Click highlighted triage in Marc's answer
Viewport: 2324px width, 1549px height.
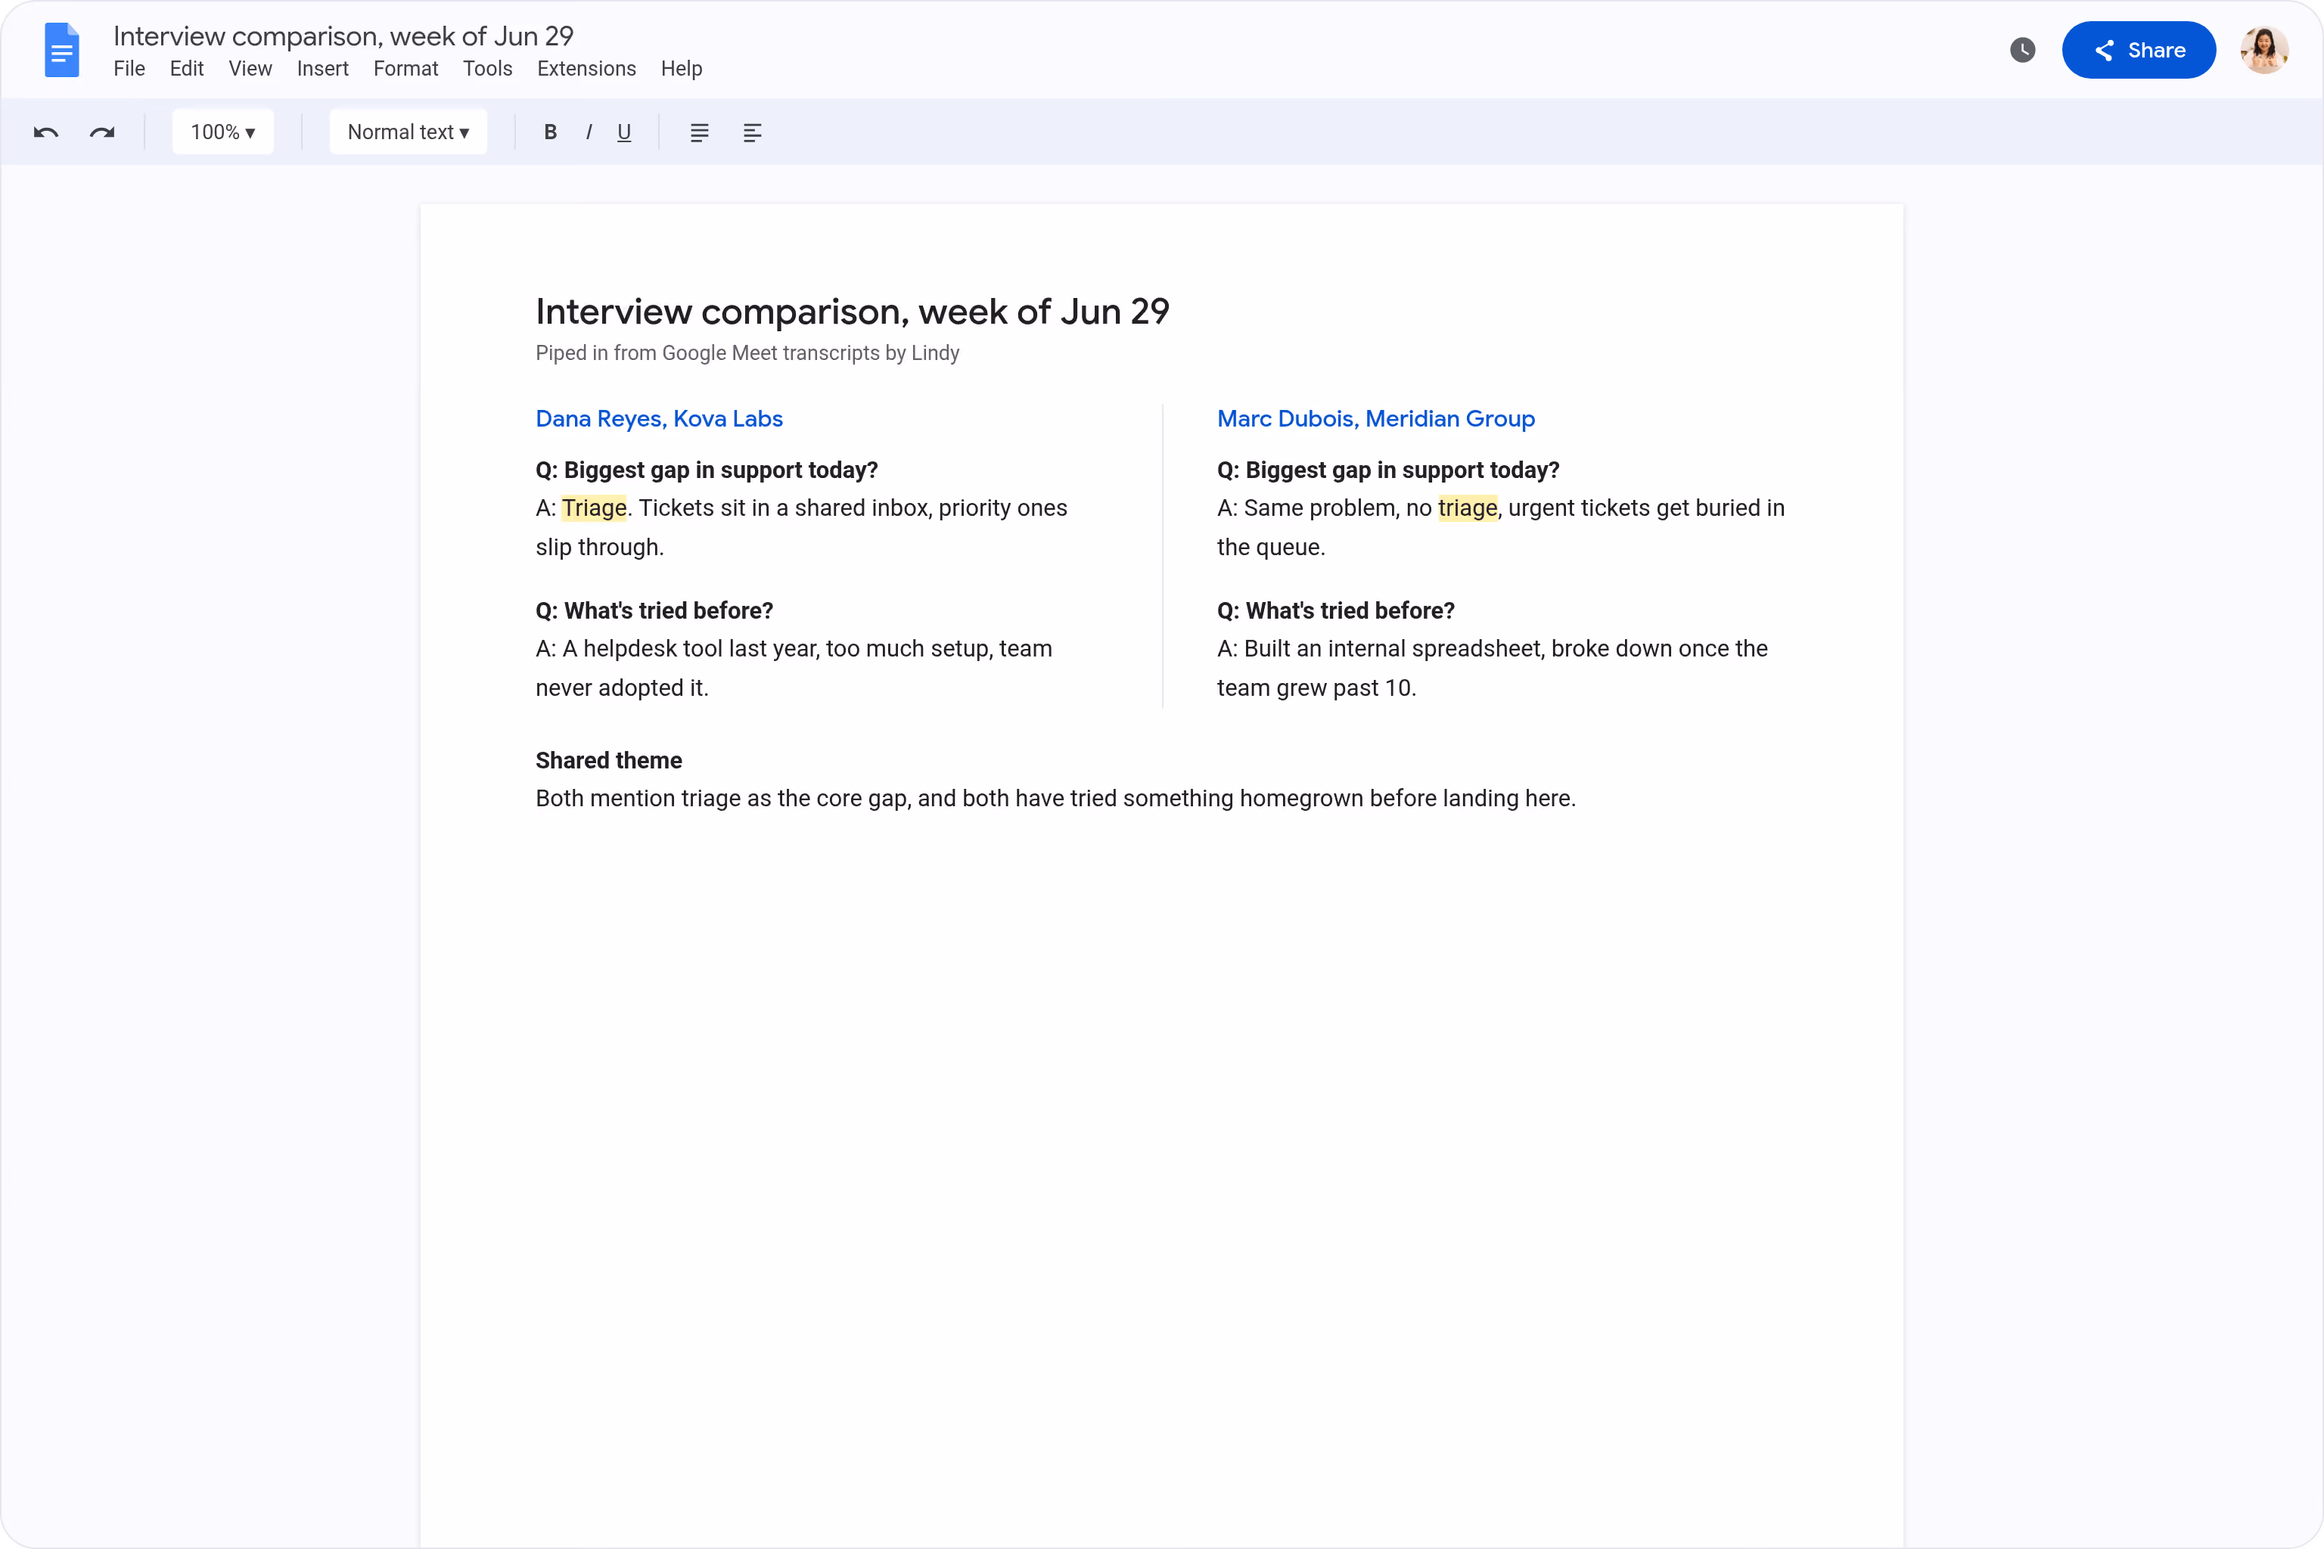pos(1468,508)
